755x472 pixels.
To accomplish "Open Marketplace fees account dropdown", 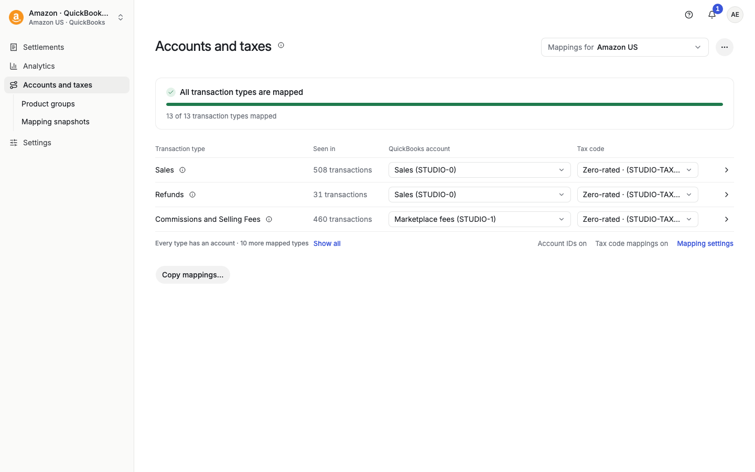I will (480, 219).
